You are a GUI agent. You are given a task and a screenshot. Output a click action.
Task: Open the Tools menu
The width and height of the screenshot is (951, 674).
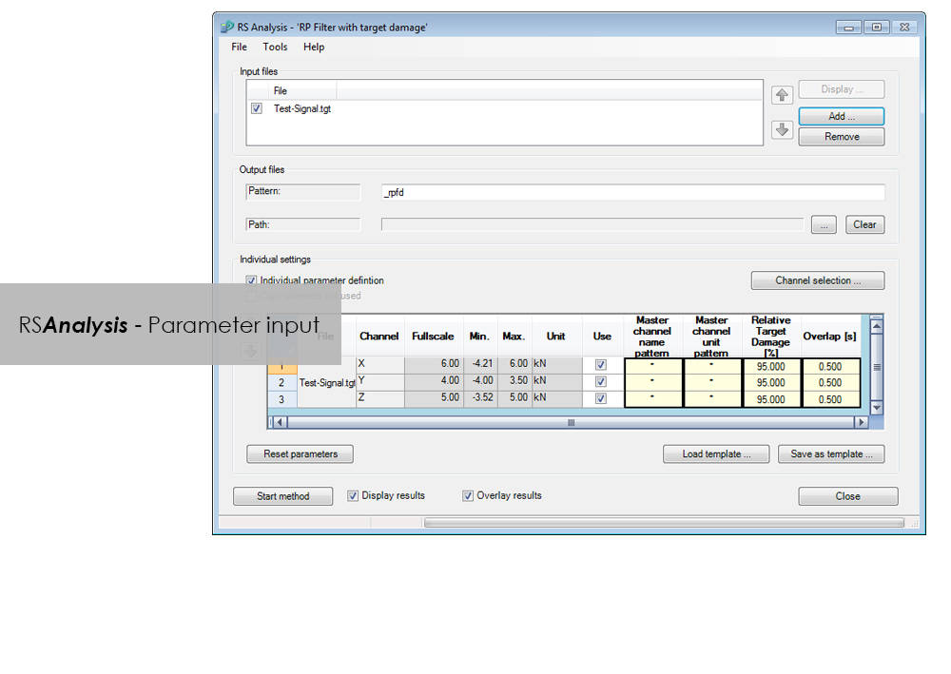click(x=275, y=47)
